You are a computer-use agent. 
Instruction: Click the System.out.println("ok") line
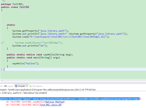click(30, 46)
